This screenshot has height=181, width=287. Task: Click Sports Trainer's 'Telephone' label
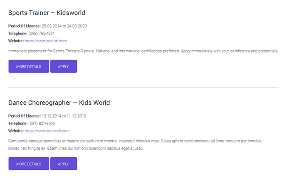pyautogui.click(x=18, y=34)
